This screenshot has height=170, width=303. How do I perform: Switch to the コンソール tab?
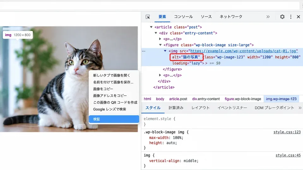(x=183, y=17)
